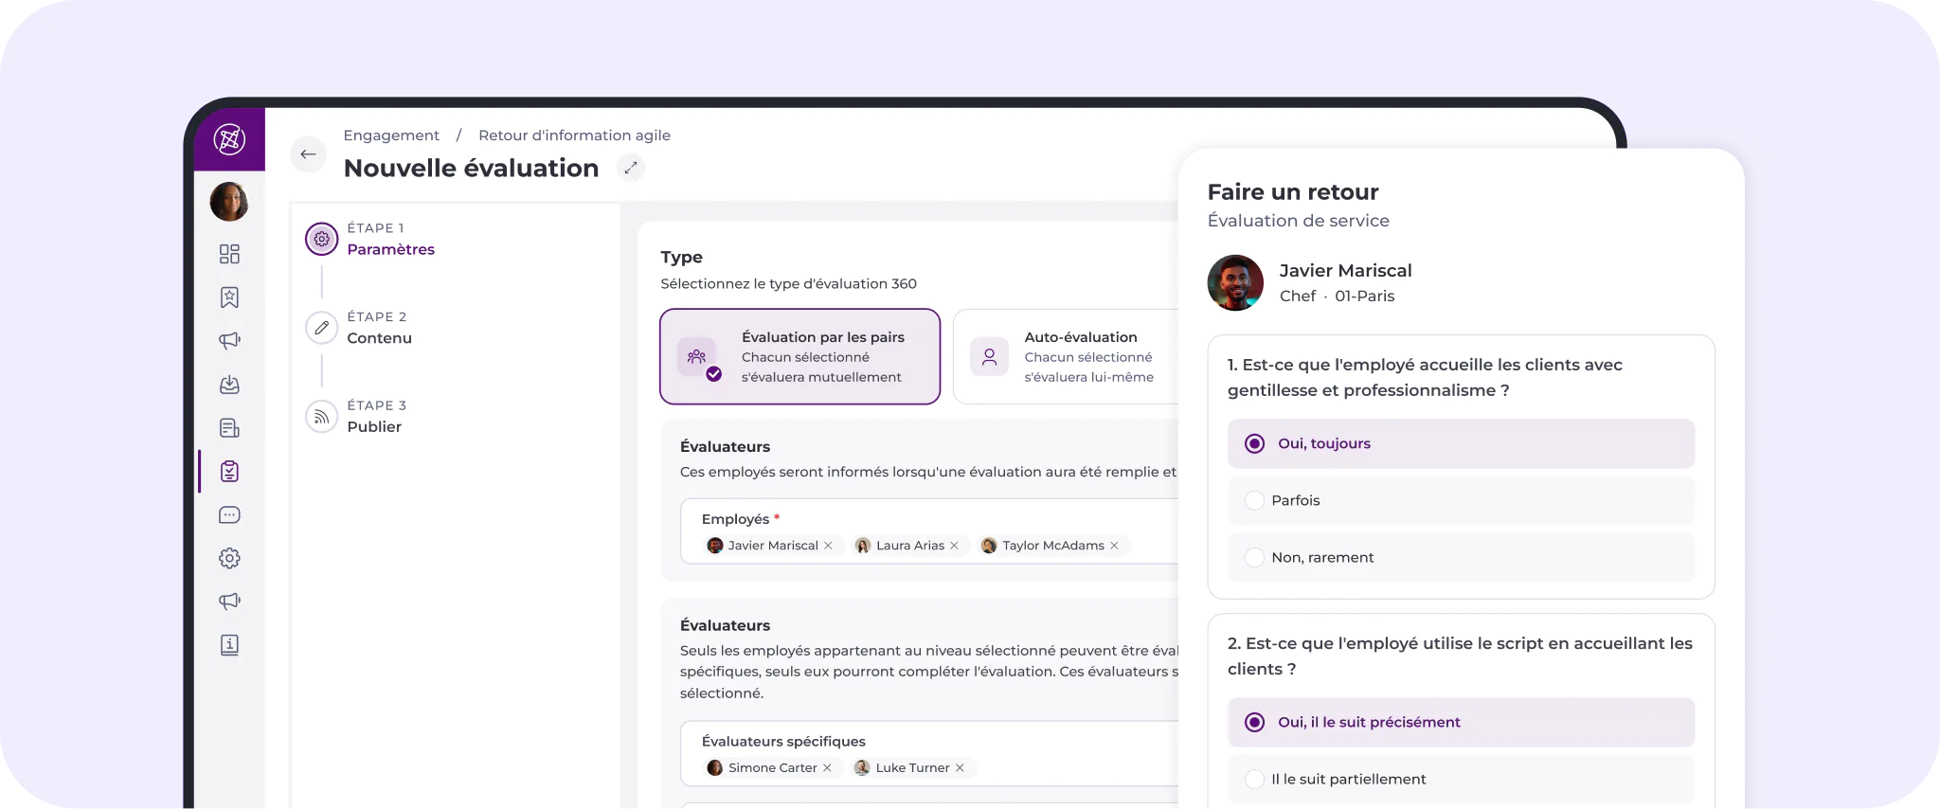Open the Paramètres step
Screen dimensions: 1940x809
point(390,249)
